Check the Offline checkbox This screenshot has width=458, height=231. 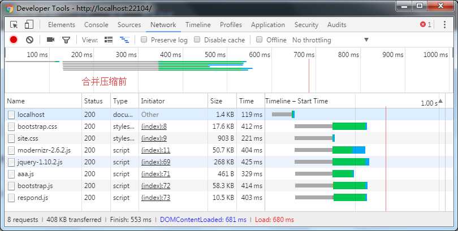click(259, 40)
